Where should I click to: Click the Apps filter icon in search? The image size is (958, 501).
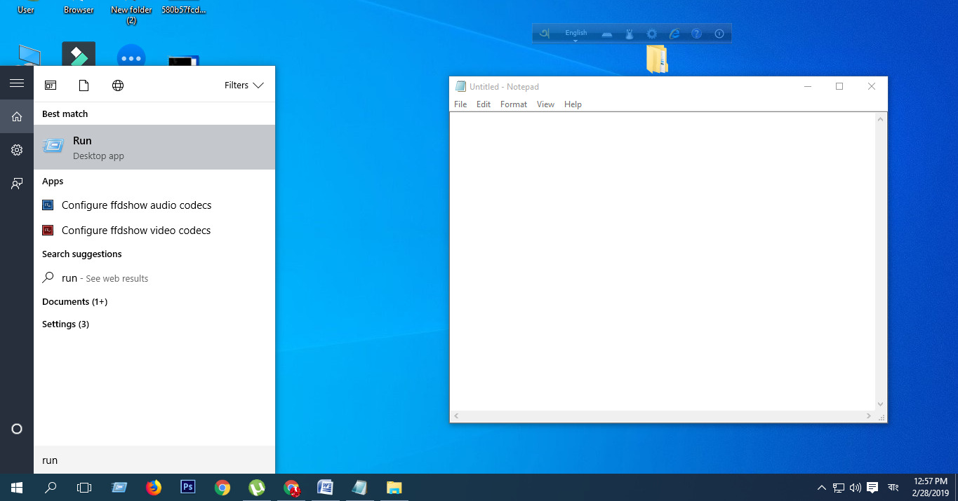coord(51,85)
